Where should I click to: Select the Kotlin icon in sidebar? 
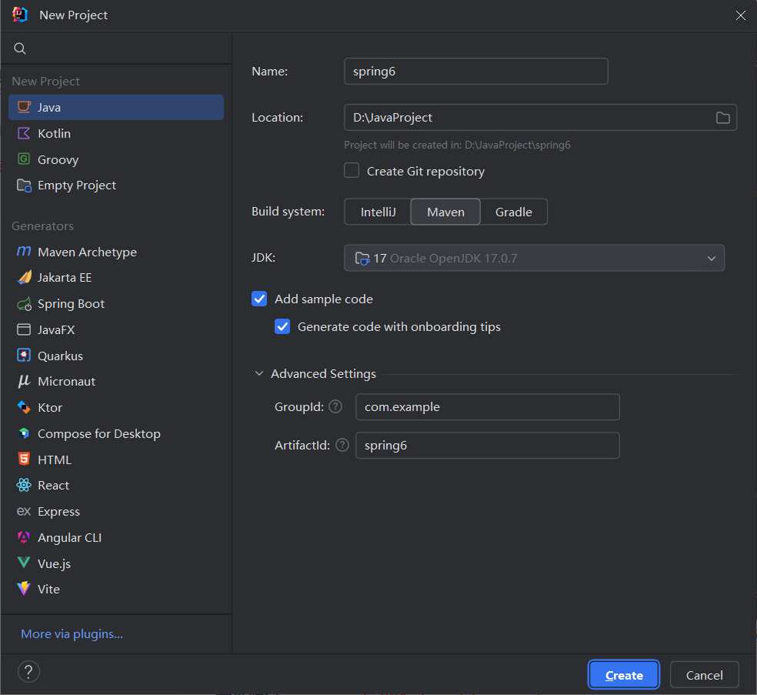(x=24, y=133)
